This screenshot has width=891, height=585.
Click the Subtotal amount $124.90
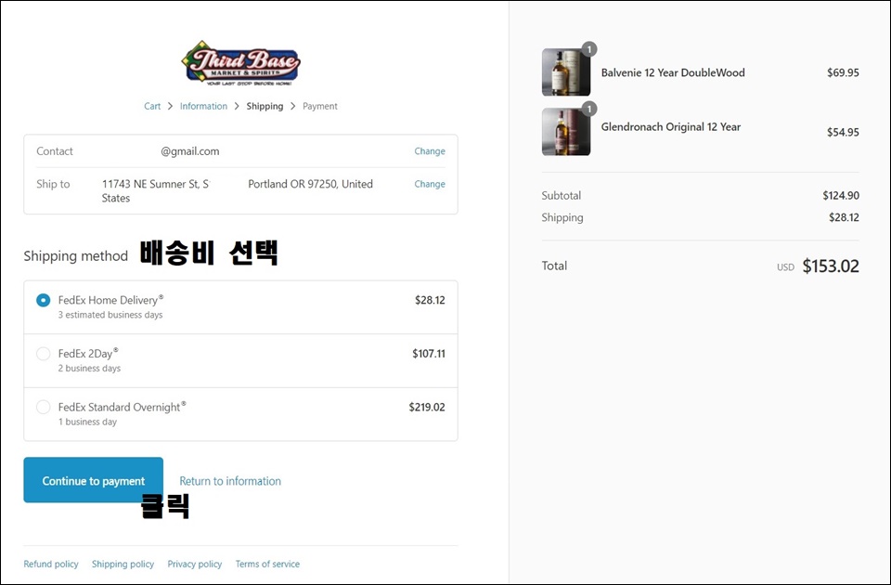point(841,196)
